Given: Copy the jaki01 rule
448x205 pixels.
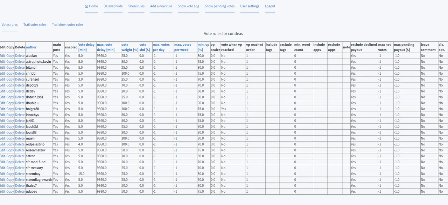Looking at the screenshot, I should [x=10, y=121].
